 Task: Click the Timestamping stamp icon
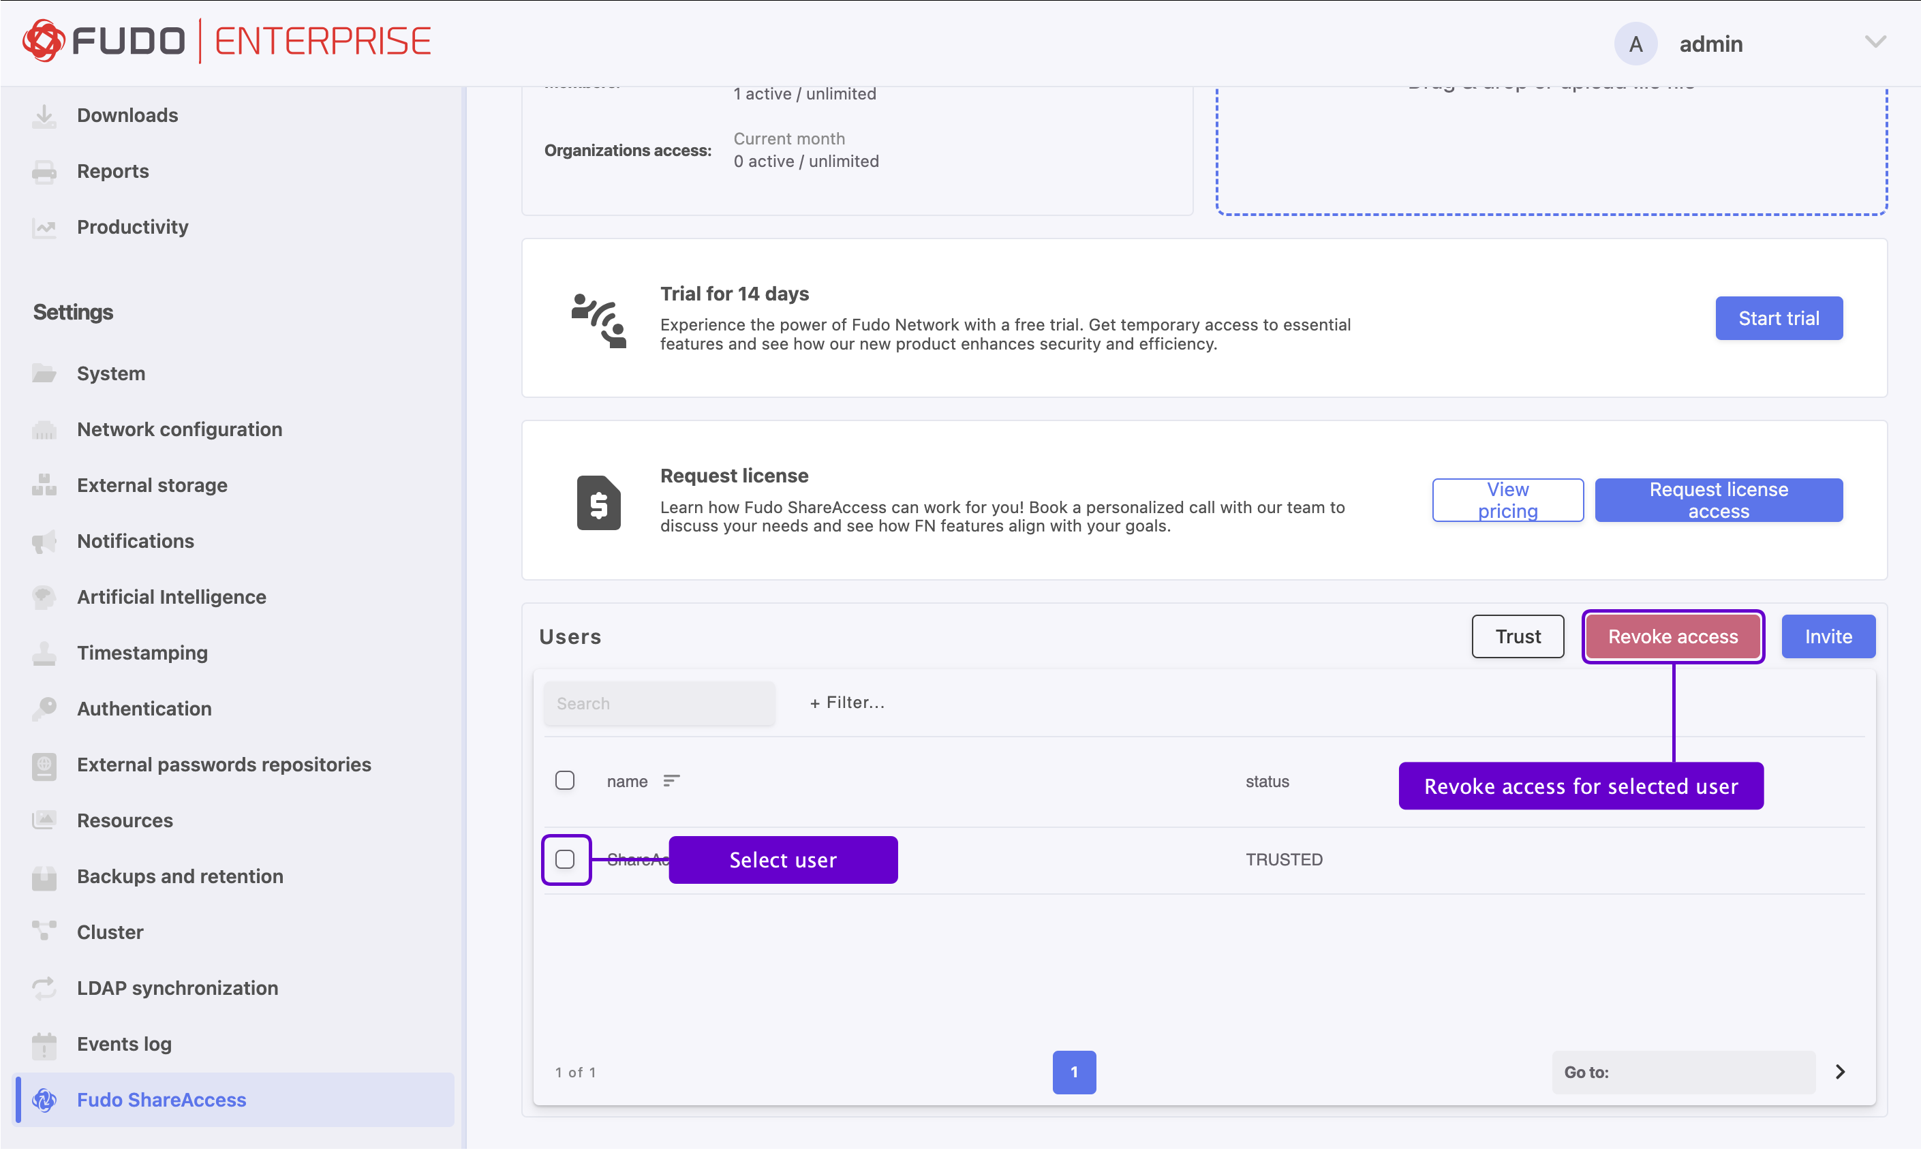tap(44, 653)
